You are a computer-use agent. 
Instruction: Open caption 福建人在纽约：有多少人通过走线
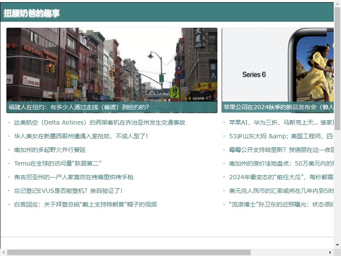(79, 107)
